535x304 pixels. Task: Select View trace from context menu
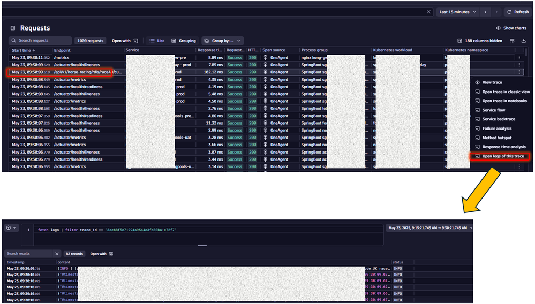(492, 82)
